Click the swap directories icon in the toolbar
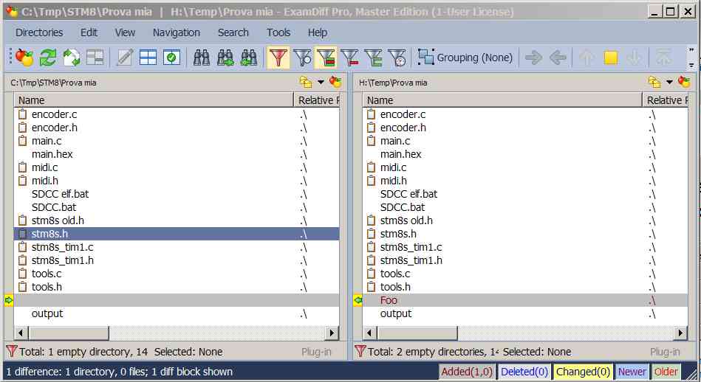This screenshot has height=382, width=701. (71, 58)
